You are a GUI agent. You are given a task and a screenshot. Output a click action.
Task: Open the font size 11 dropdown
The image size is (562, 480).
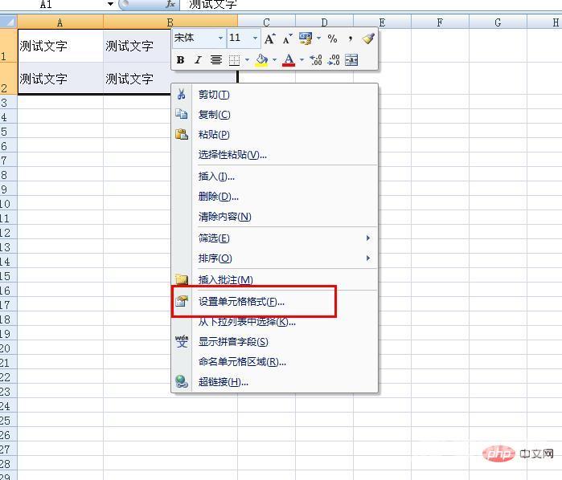pos(255,39)
